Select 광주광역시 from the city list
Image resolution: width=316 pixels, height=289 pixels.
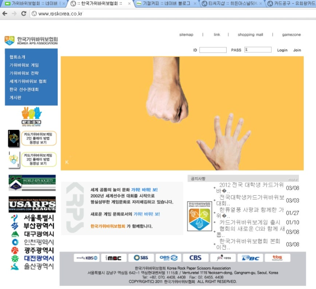(32, 250)
